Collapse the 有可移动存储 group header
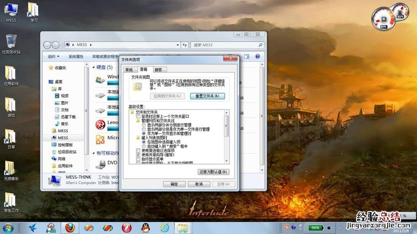 pos(93,153)
